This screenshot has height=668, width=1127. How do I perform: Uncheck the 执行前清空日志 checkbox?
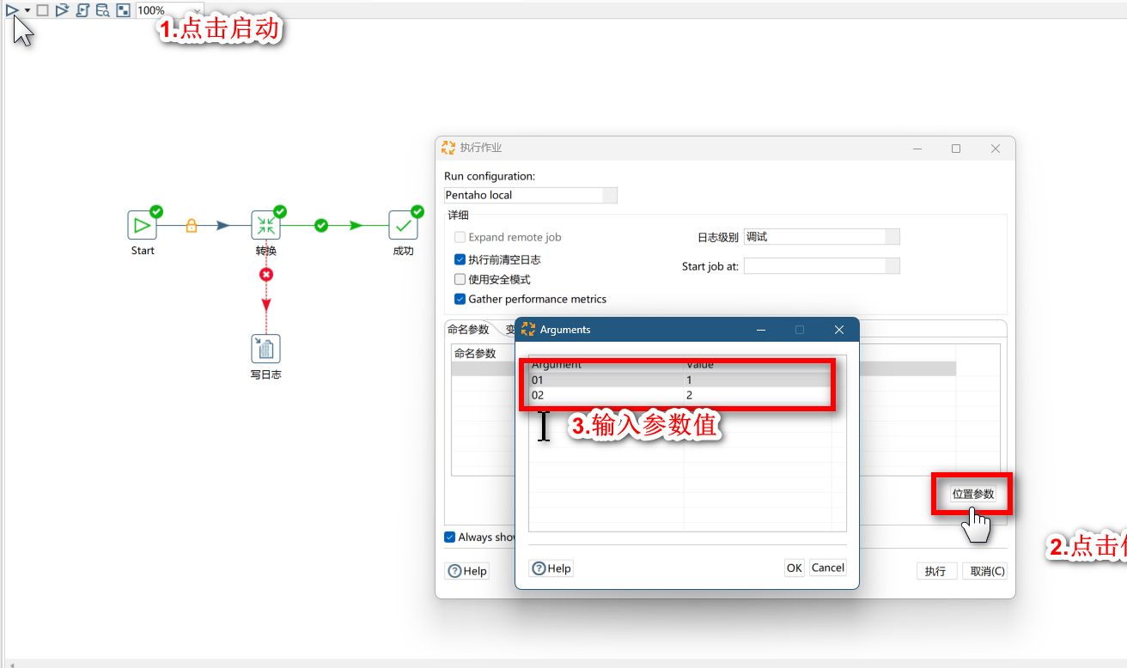460,259
